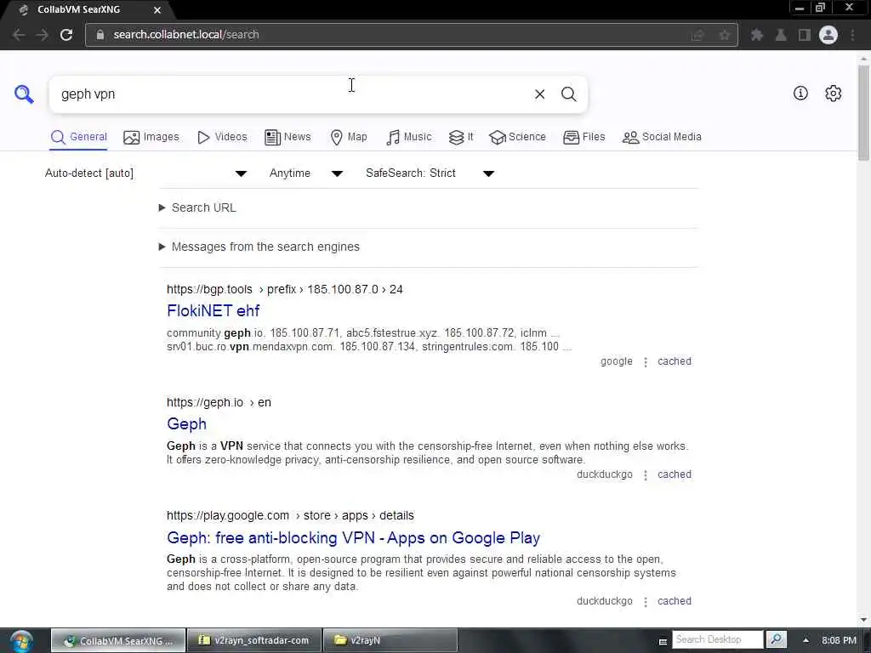The height and width of the screenshot is (653, 871).
Task: Reload the page in browser
Action: click(x=66, y=34)
